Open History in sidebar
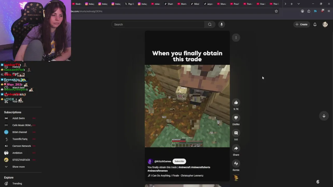Image resolution: width=333 pixels, height=187 pixels. pos(16,67)
